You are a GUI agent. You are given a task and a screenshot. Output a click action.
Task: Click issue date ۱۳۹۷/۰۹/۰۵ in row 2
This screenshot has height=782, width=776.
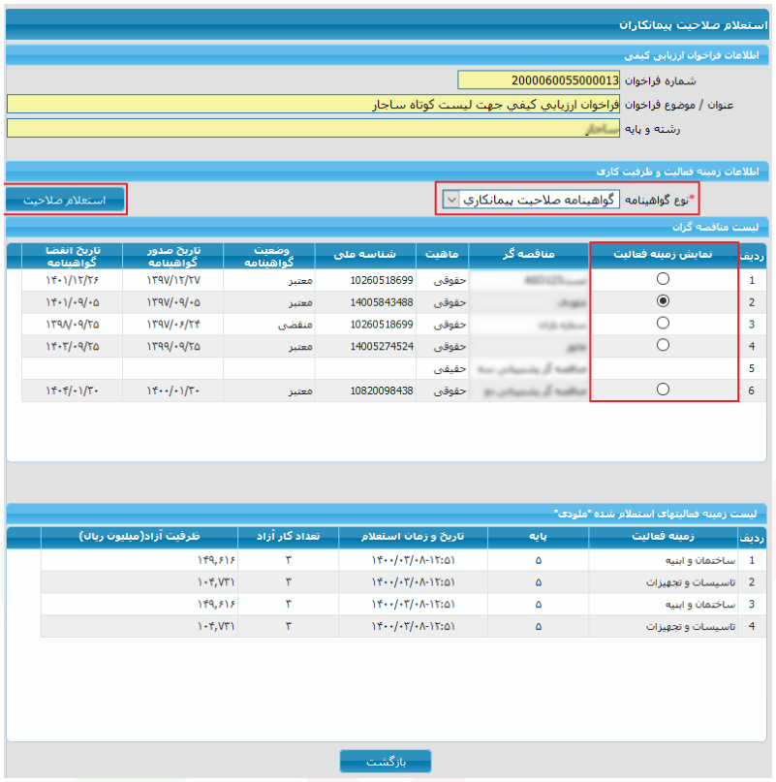point(173,302)
